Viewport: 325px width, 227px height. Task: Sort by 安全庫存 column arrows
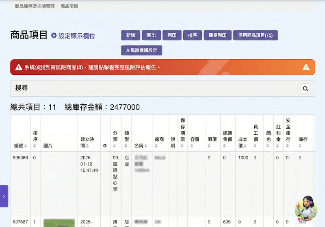288,146
